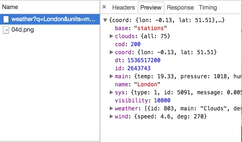Click the Name column header
This screenshot has width=242, height=142.
point(10,7)
